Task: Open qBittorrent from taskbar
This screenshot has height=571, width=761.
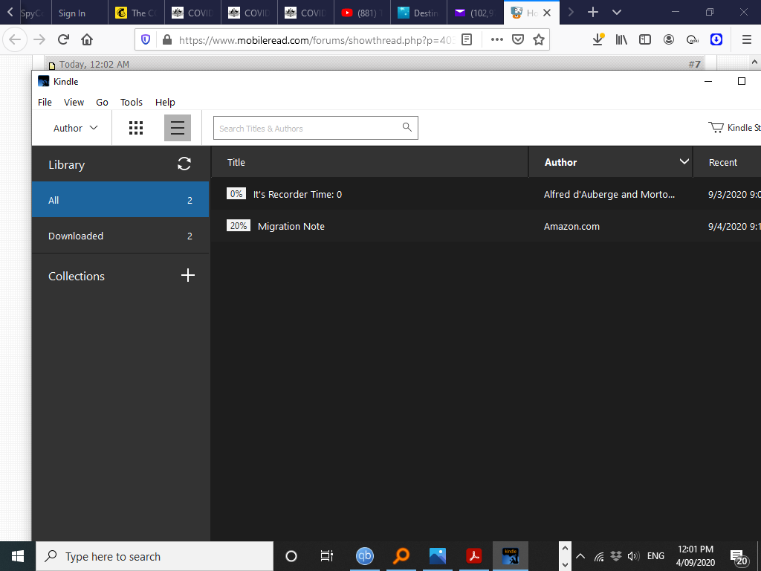Action: 364,556
